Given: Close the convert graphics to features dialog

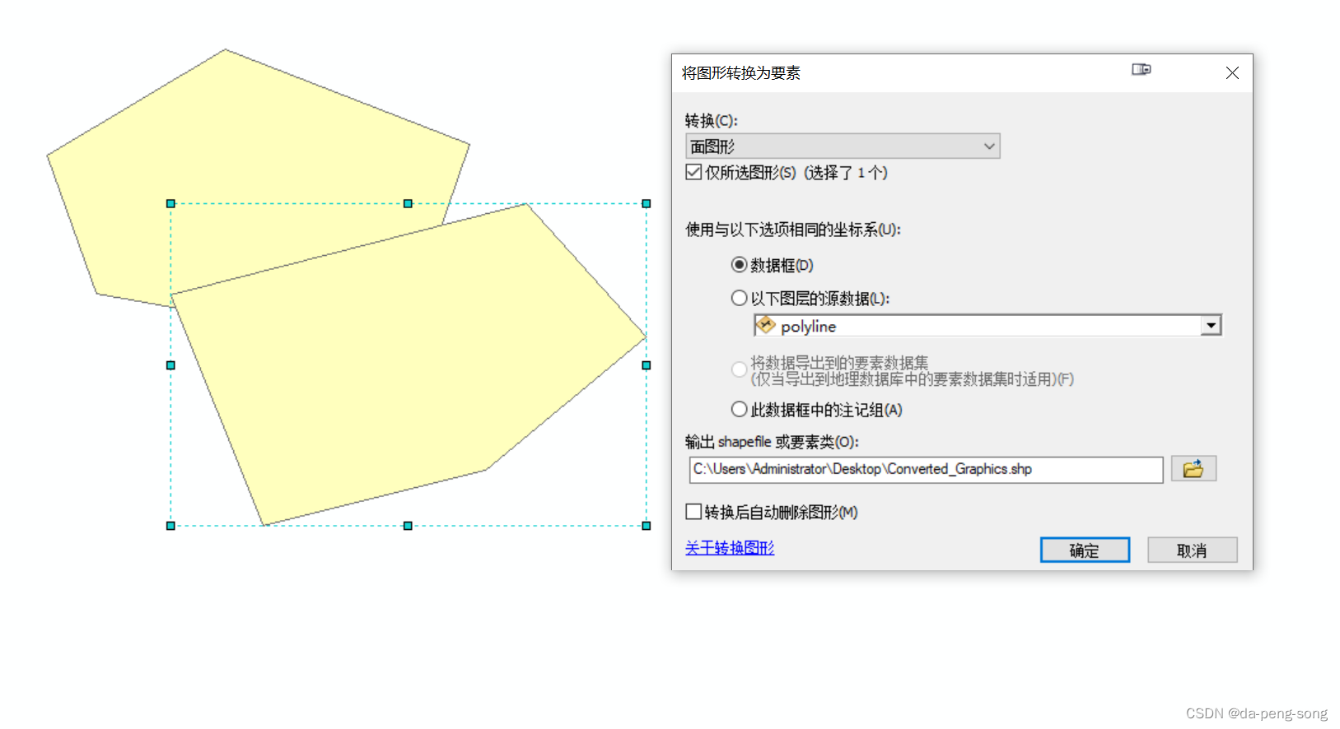Looking at the screenshot, I should (1232, 73).
